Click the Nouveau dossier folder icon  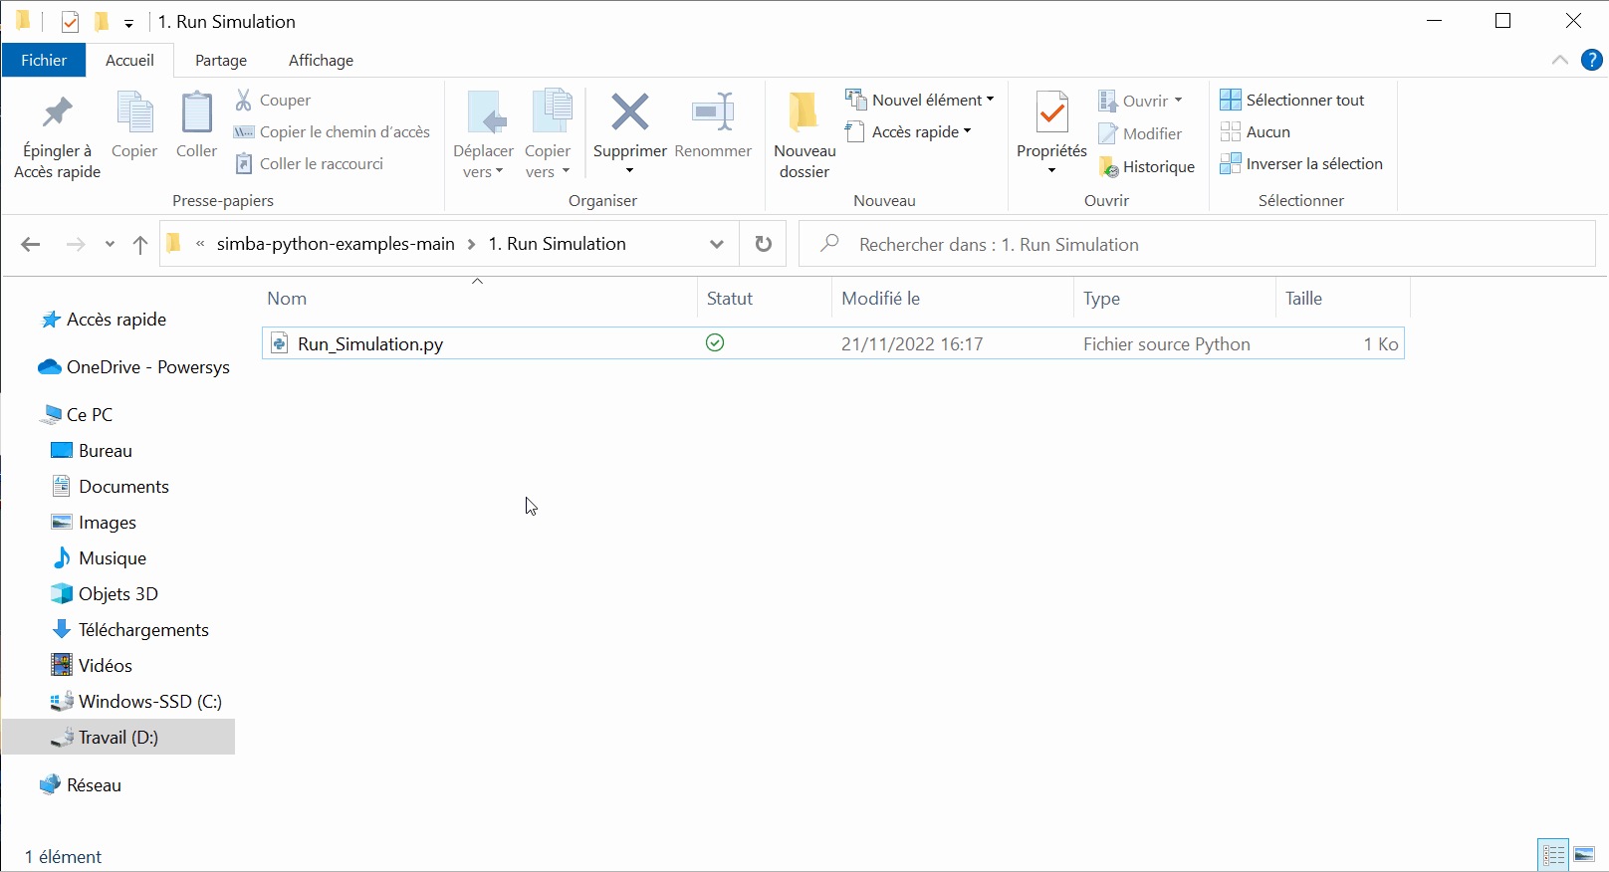click(x=804, y=112)
